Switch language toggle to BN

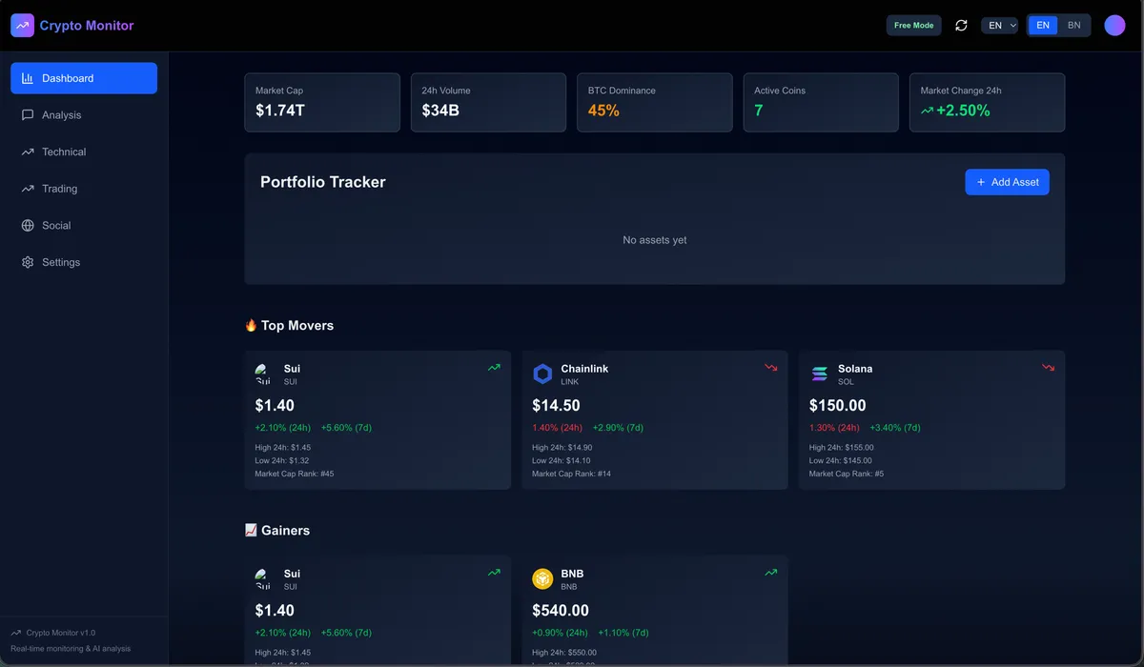tap(1073, 26)
